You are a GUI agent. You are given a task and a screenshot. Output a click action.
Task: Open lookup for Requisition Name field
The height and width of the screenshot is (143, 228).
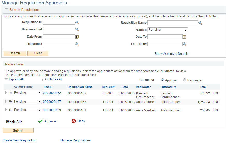click(200, 23)
